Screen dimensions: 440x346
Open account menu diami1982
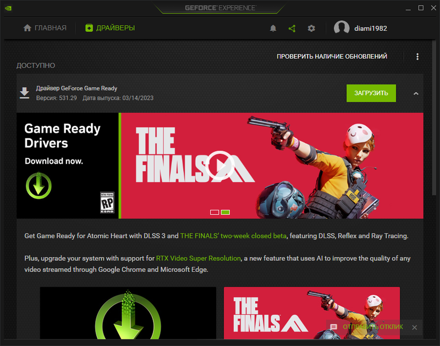pos(370,29)
